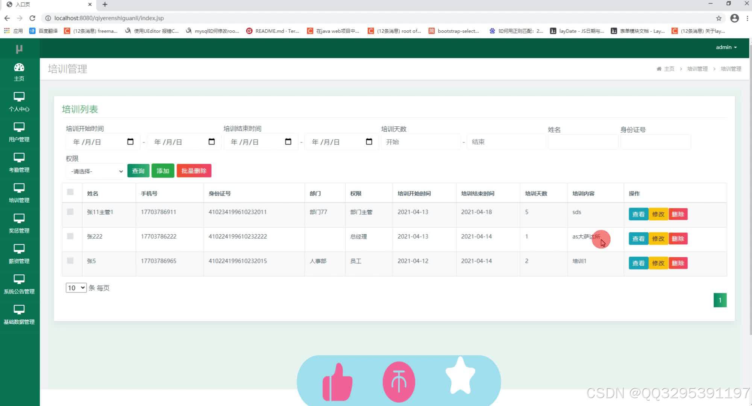Image resolution: width=752 pixels, height=406 pixels.
Task: Open 用户管理 sidebar item
Action: tap(19, 132)
